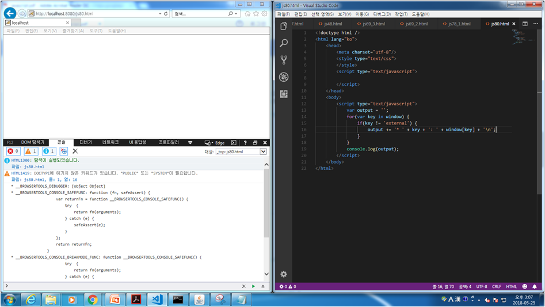This screenshot has height=307, width=545.
Task: Open VS Code Debug sidebar icon
Action: 284,77
